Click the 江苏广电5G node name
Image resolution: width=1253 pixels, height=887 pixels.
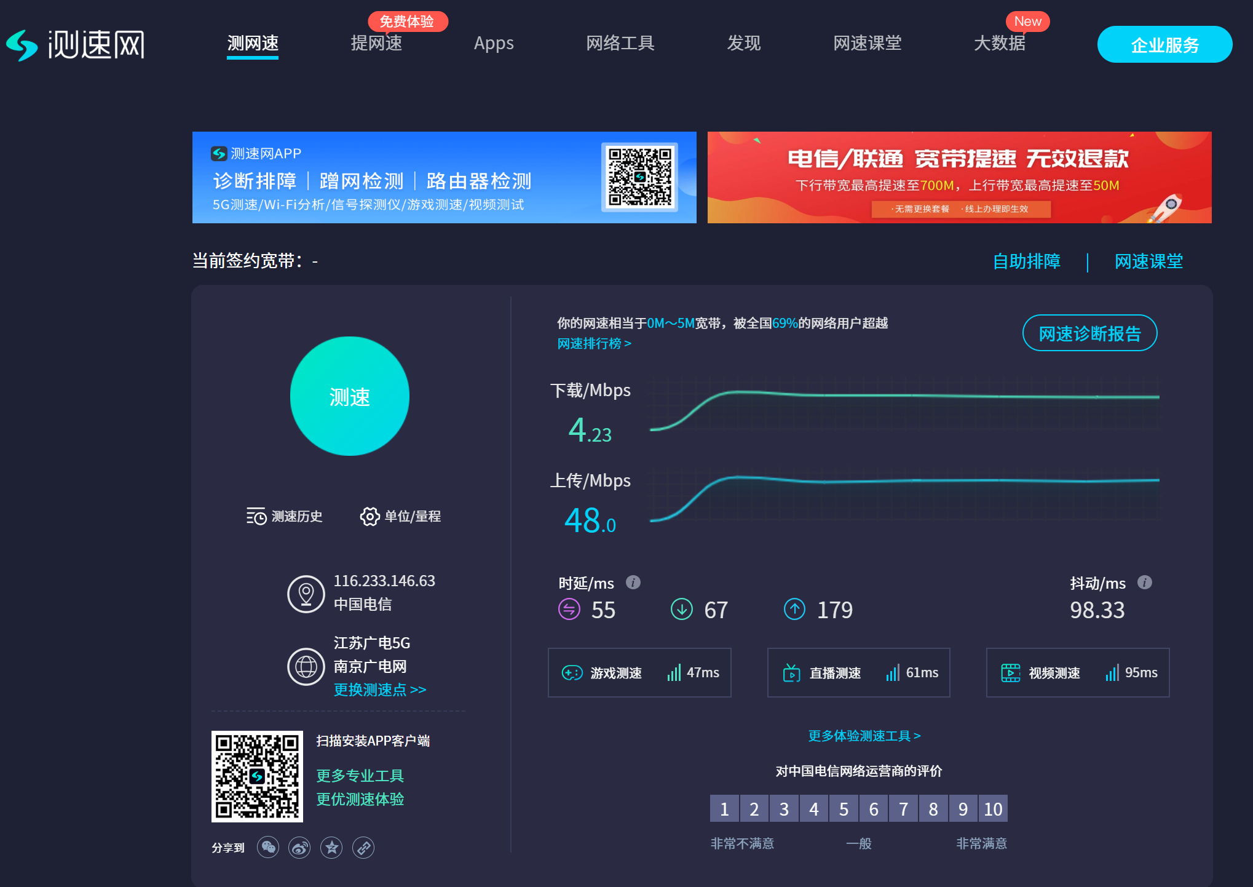(x=372, y=643)
